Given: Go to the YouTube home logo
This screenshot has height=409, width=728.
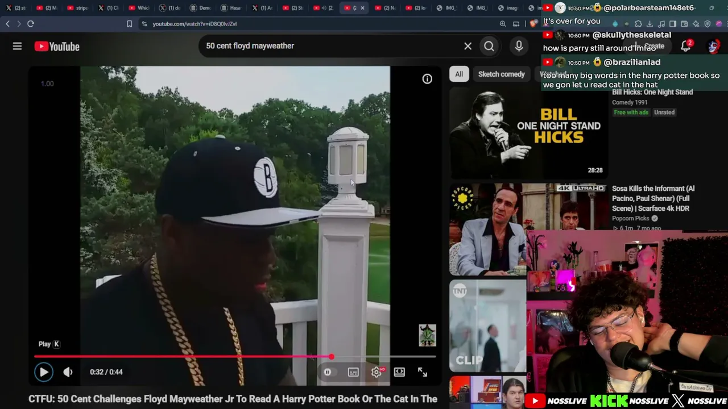Looking at the screenshot, I should pos(57,47).
